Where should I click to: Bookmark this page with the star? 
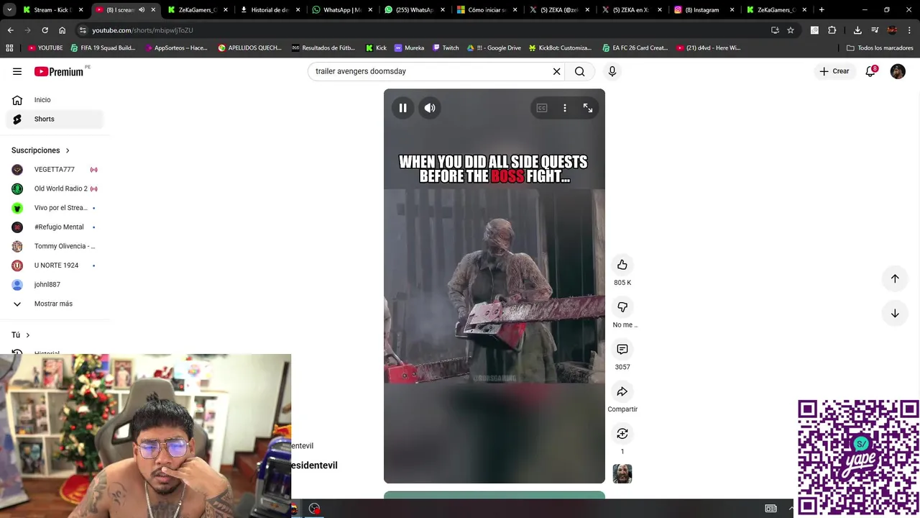791,30
